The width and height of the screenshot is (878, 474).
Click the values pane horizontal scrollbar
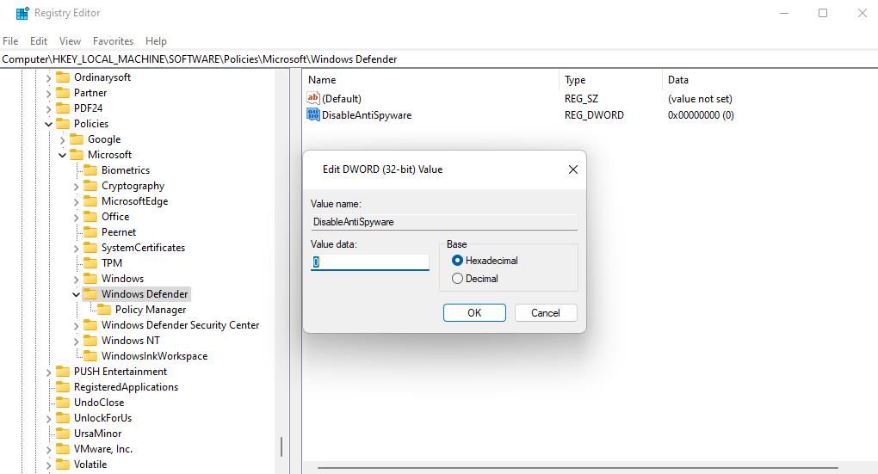pyautogui.click(x=578, y=467)
